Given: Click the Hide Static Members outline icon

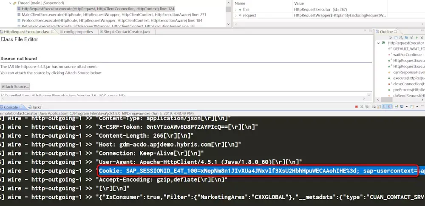Looking at the screenshot, I should pos(411,38).
